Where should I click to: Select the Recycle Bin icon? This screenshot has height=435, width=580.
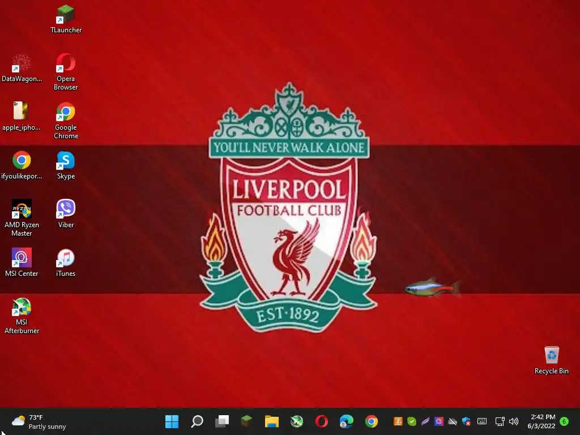[x=552, y=360]
